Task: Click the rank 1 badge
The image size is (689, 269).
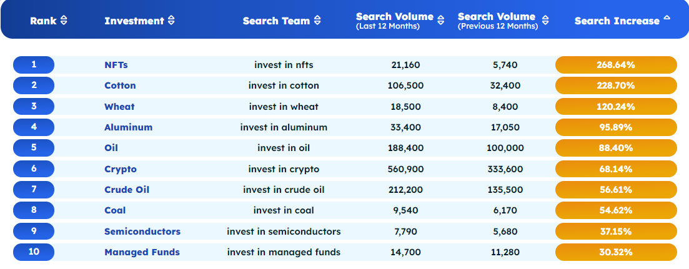Action: tap(34, 65)
